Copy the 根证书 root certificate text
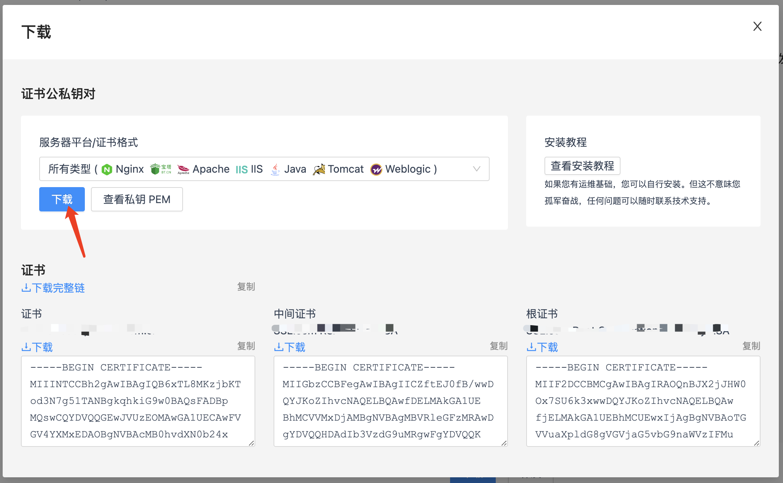 click(x=751, y=346)
